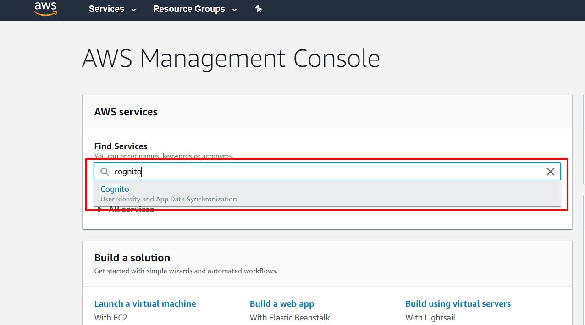The image size is (585, 325).
Task: Click the pin icon in the navigation bar
Action: tap(259, 9)
